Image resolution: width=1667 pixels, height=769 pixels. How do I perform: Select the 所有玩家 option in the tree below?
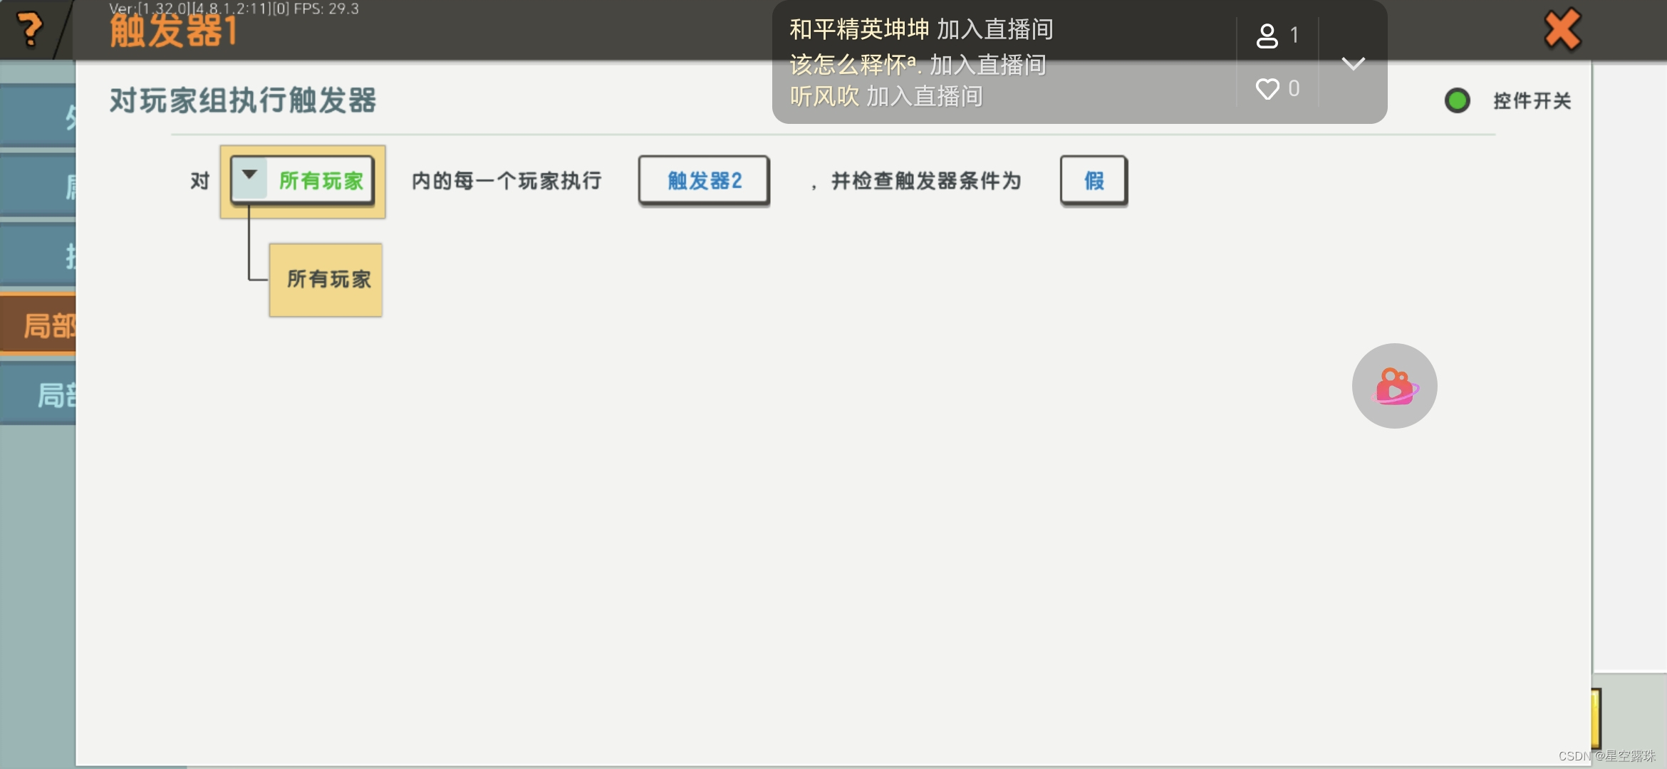(x=326, y=280)
